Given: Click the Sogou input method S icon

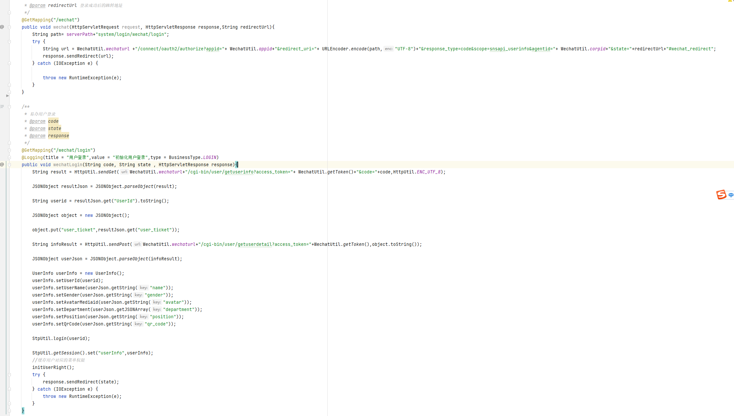Looking at the screenshot, I should point(721,195).
